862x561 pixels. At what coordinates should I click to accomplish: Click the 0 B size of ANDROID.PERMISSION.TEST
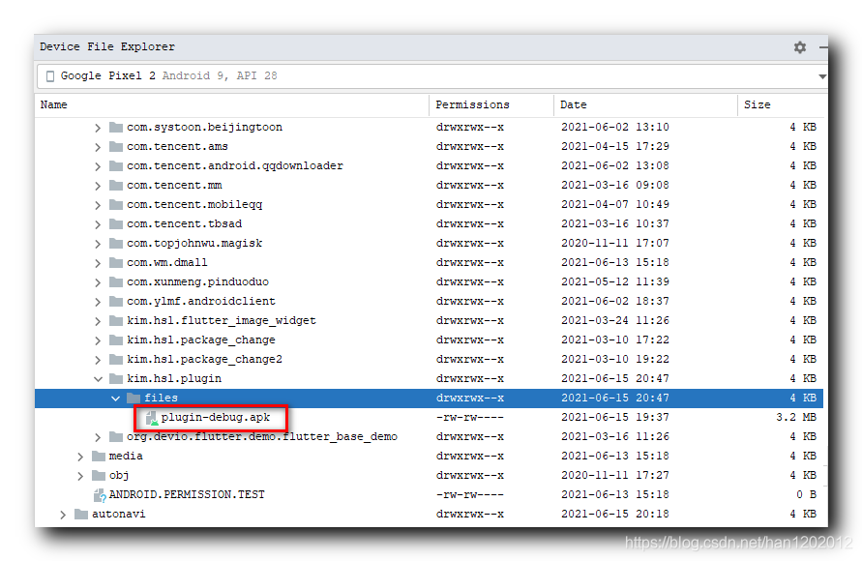807,494
